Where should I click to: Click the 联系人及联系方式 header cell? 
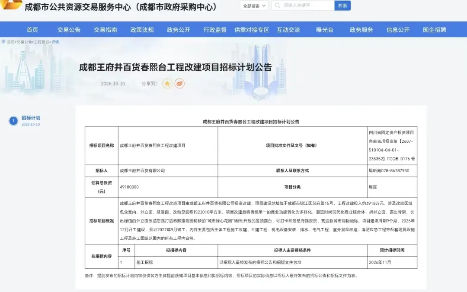[292, 171]
